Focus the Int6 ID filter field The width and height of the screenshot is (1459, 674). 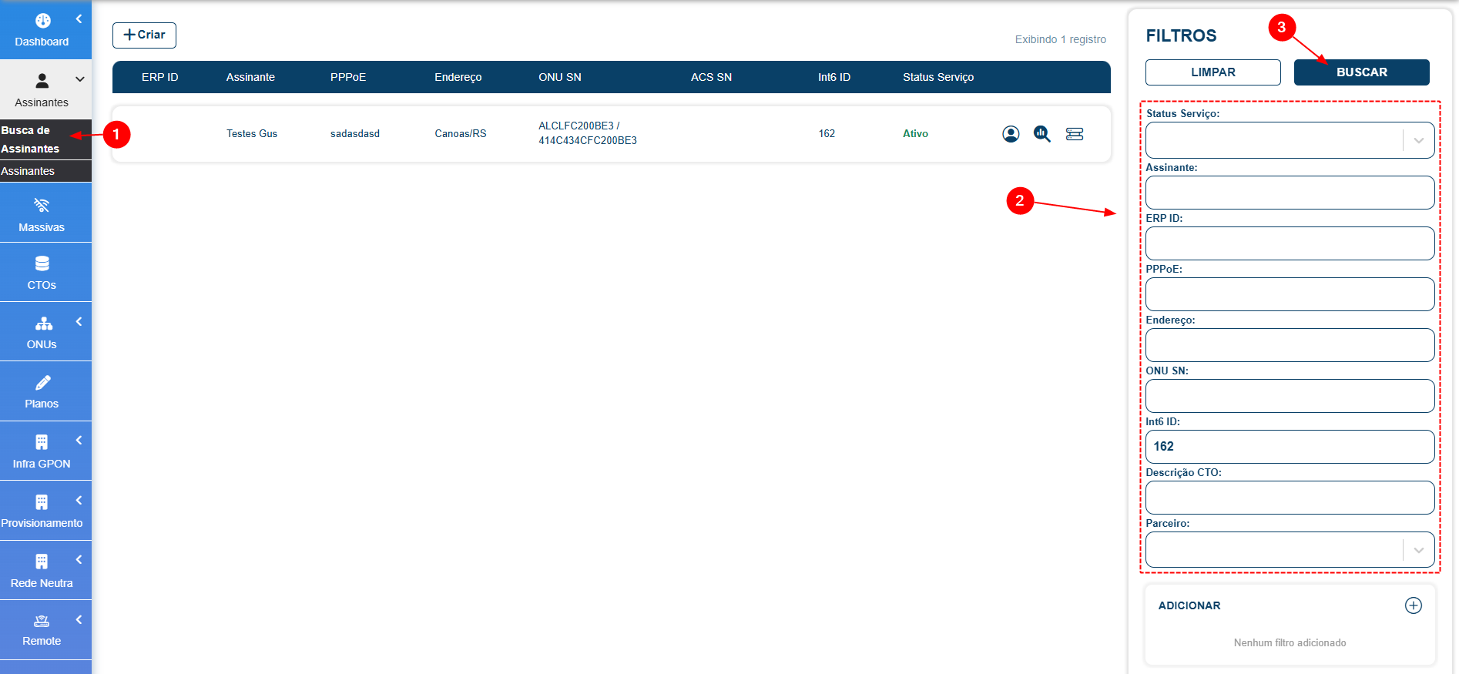(x=1290, y=447)
